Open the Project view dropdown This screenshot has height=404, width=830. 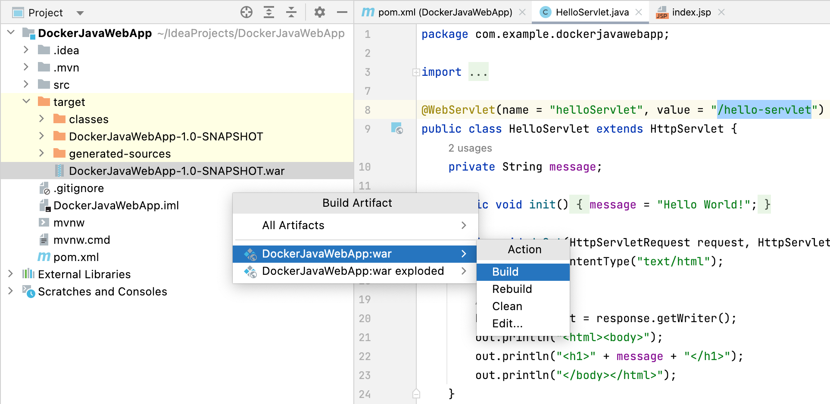[x=80, y=13]
